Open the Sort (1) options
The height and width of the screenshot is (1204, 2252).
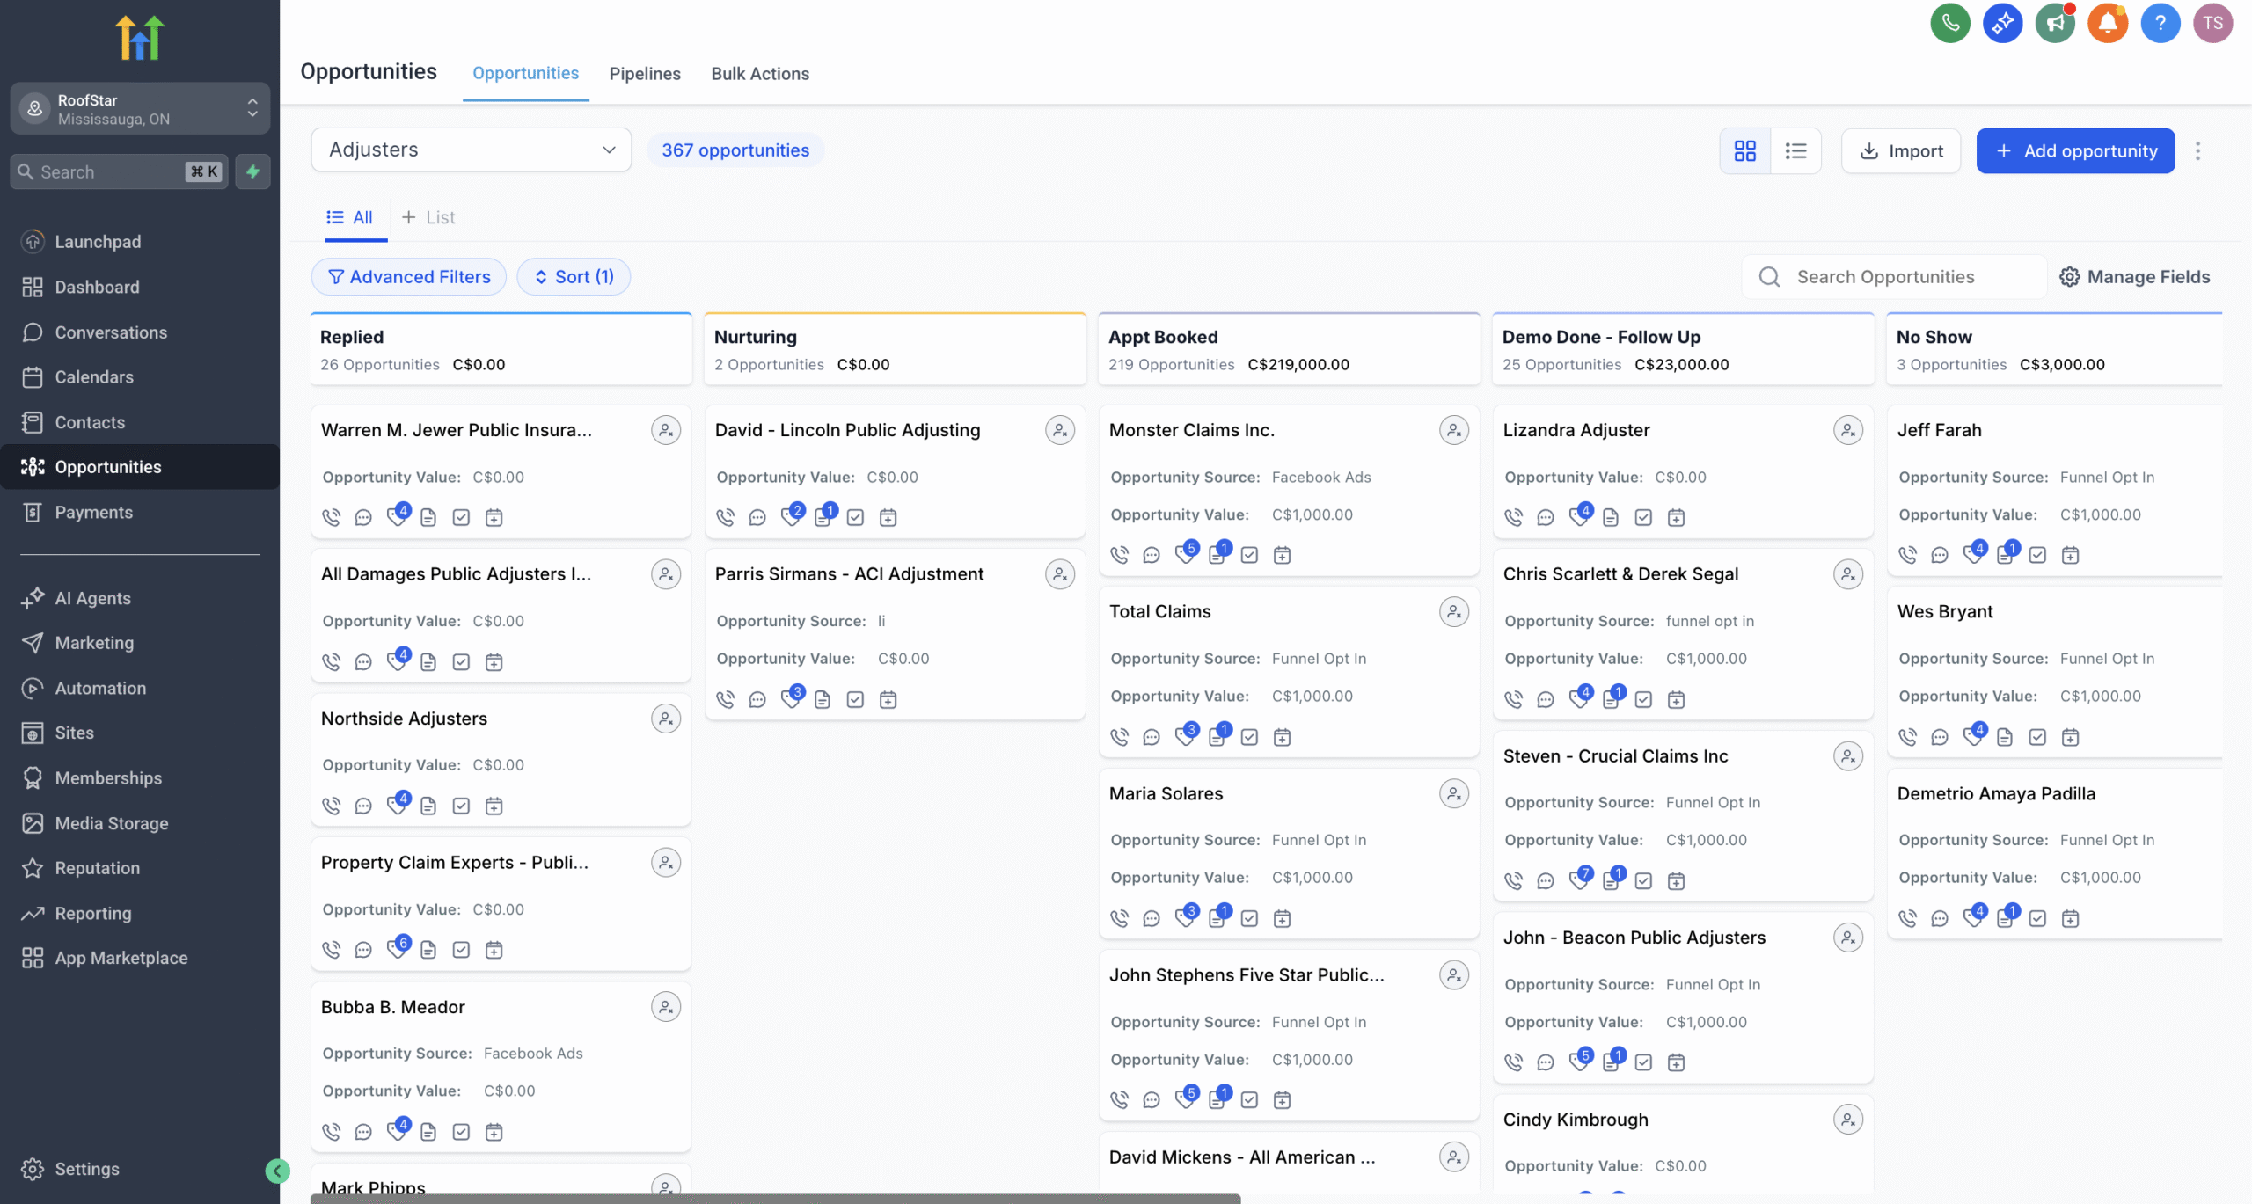pos(574,277)
